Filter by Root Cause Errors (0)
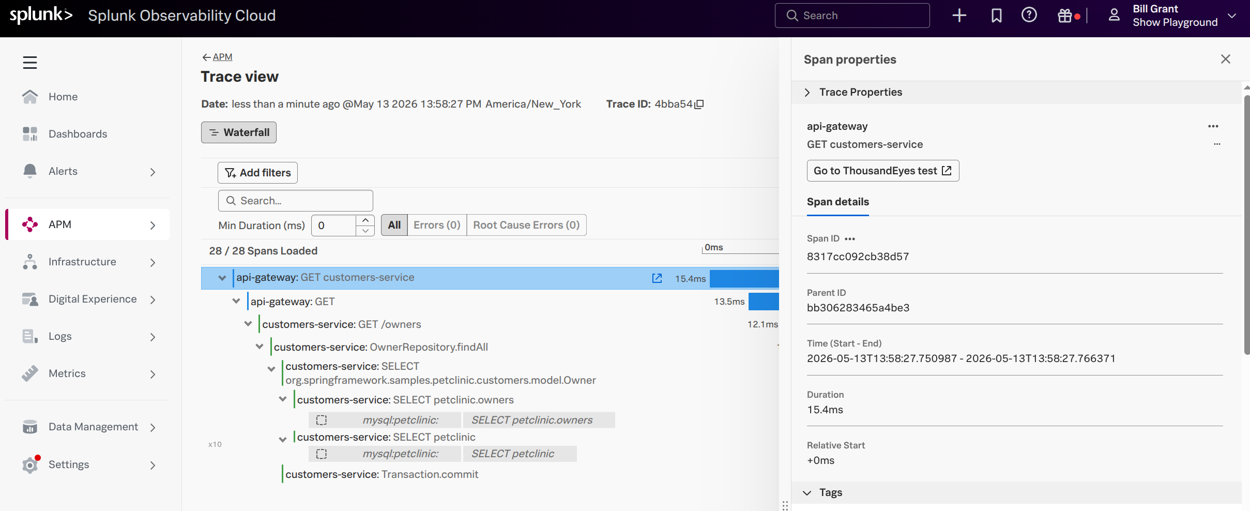The image size is (1250, 511). [x=526, y=225]
